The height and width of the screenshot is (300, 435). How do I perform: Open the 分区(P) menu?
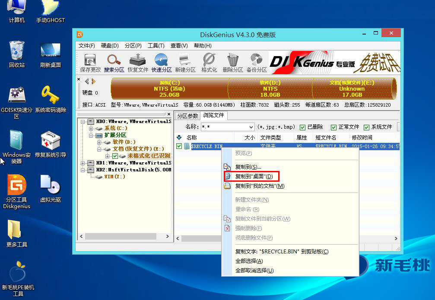click(133, 45)
